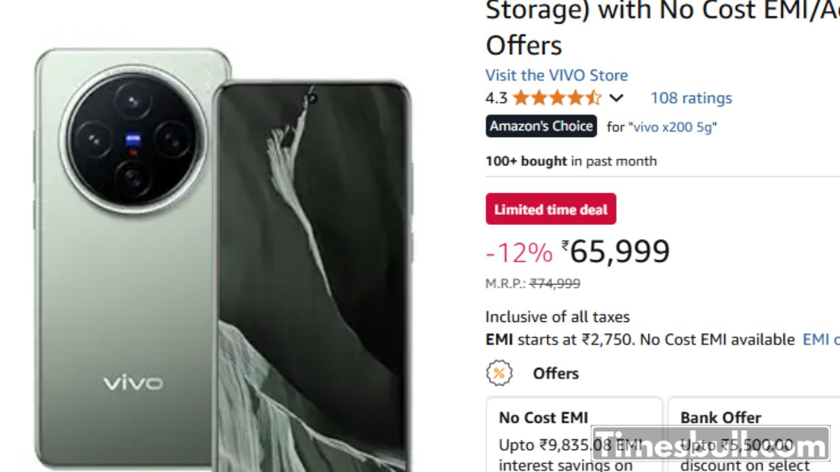Click the Timesbull.com watermark

click(711, 447)
